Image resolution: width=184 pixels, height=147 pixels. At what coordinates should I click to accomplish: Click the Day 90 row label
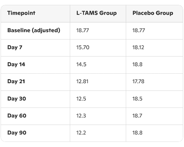17,133
